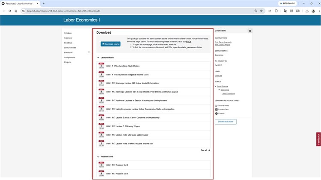Viewport: 321px width, 180px height.
Task: Select Lecture Notes learning resource type
Action: 222,106
